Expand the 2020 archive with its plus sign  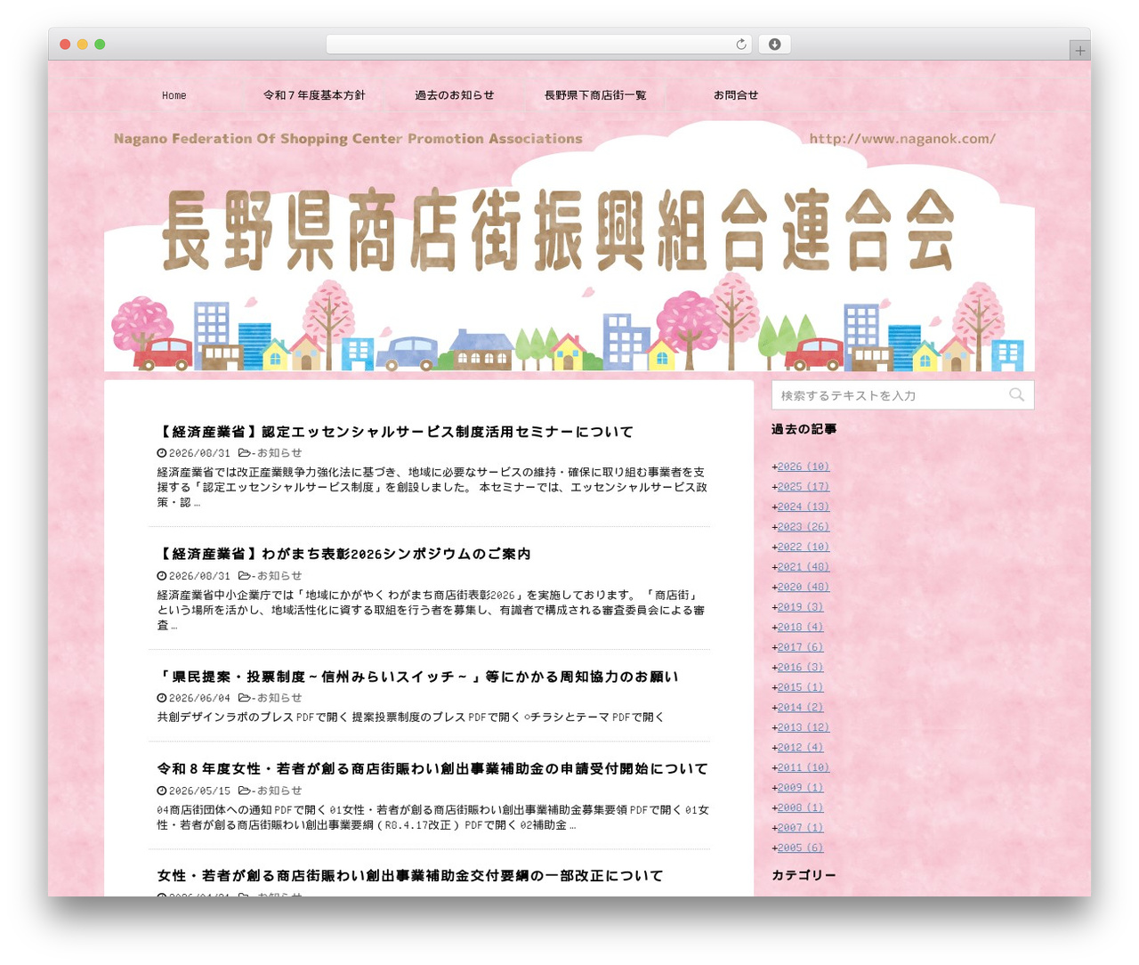774,587
